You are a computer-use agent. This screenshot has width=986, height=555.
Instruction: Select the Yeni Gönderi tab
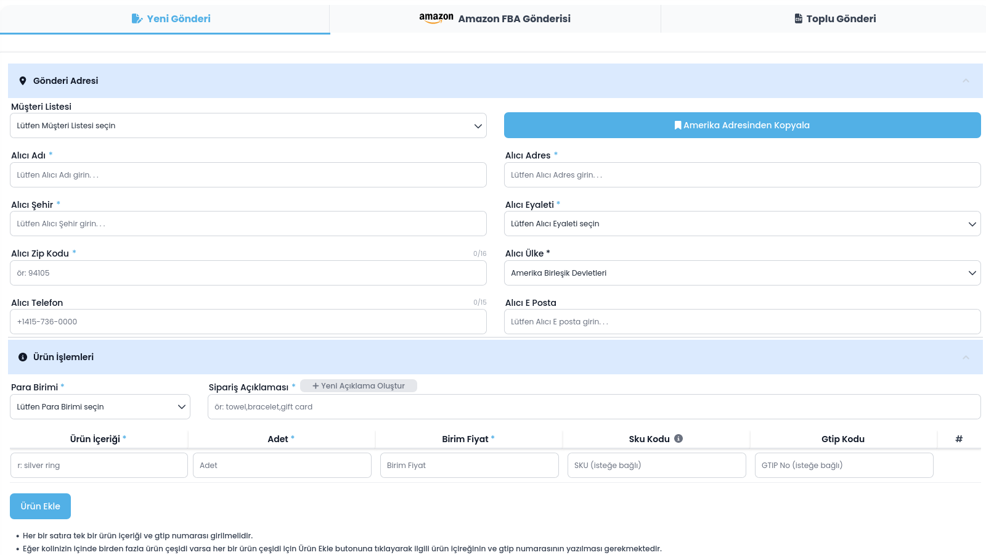171,18
